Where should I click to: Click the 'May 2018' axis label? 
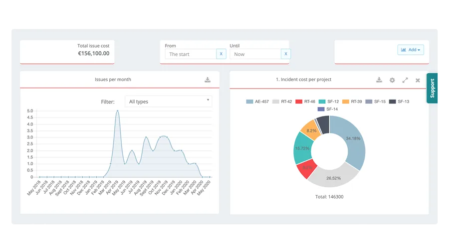34,188
